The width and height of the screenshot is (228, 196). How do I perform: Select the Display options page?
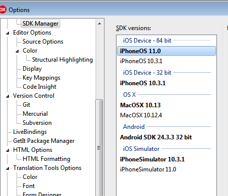(32, 69)
